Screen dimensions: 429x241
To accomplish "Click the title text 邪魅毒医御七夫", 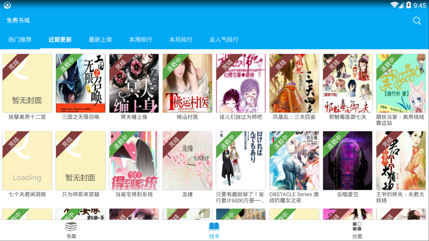I will click(x=348, y=117).
